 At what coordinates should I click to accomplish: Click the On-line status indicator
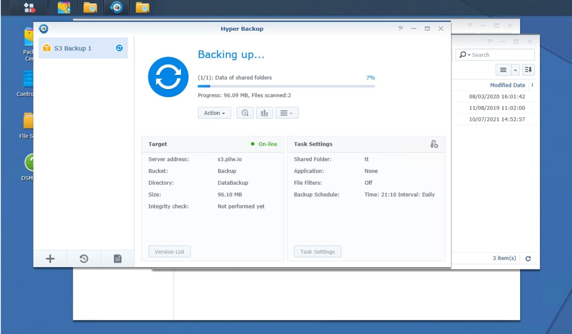click(x=264, y=144)
